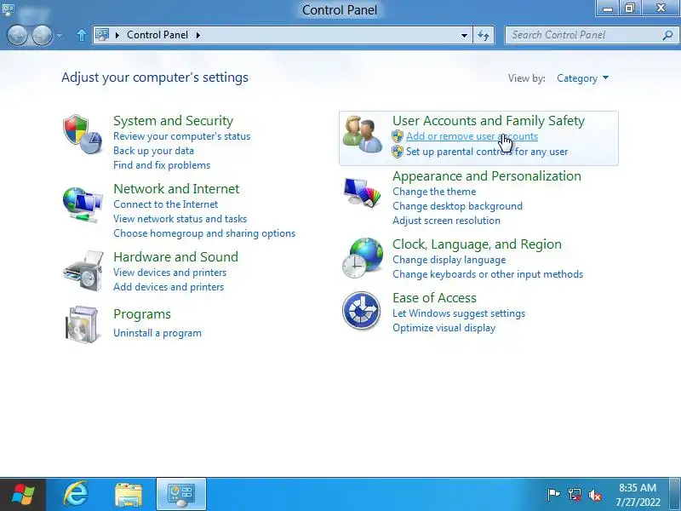Click the Appearance and Personalization monitor icon
The height and width of the screenshot is (511, 681).
coord(361,192)
